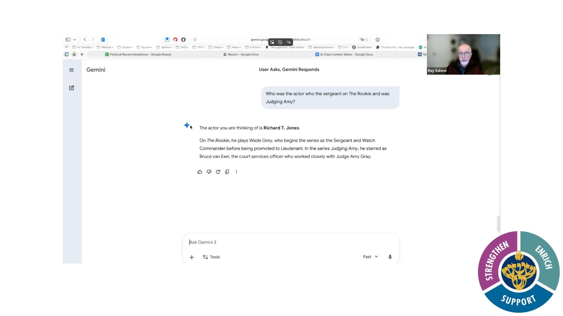
Task: Expand the Chess bookmarks folder
Action: pyautogui.click(x=216, y=47)
